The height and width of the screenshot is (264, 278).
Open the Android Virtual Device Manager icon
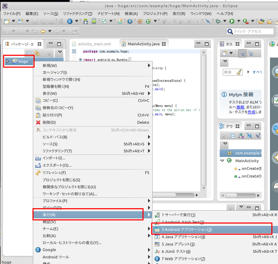click(x=94, y=21)
